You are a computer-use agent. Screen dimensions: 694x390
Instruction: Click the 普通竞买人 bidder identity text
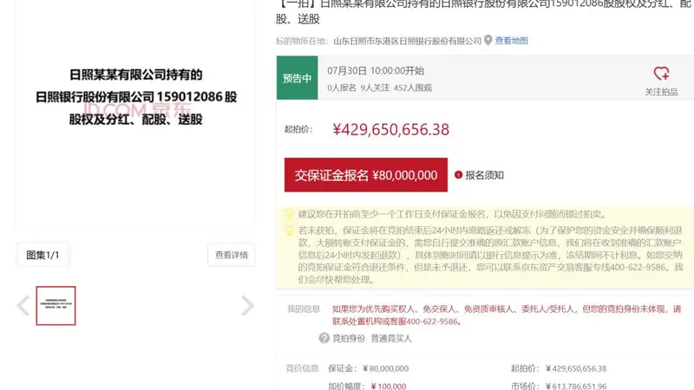click(391, 338)
